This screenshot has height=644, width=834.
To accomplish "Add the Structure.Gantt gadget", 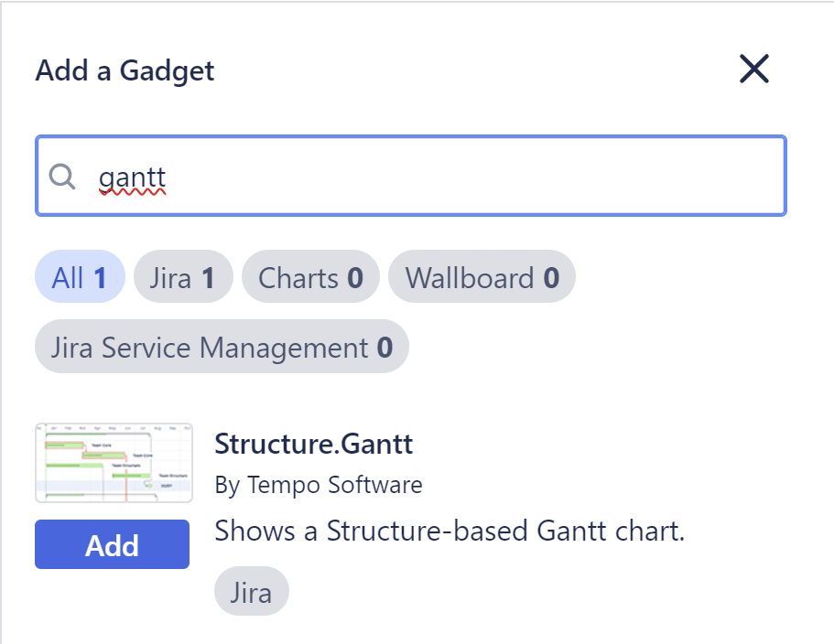I will click(112, 543).
